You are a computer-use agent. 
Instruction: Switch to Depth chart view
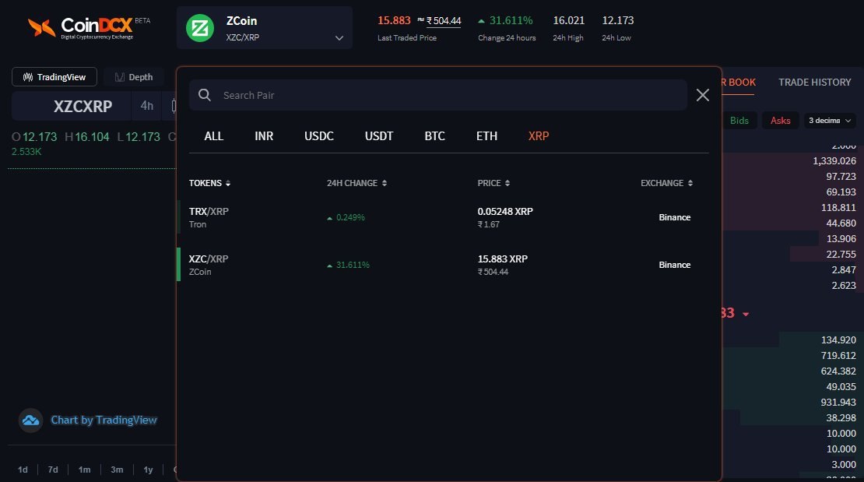pos(134,76)
